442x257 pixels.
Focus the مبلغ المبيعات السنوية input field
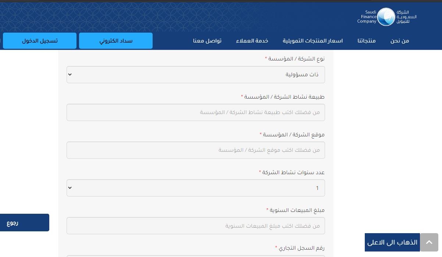196,226
